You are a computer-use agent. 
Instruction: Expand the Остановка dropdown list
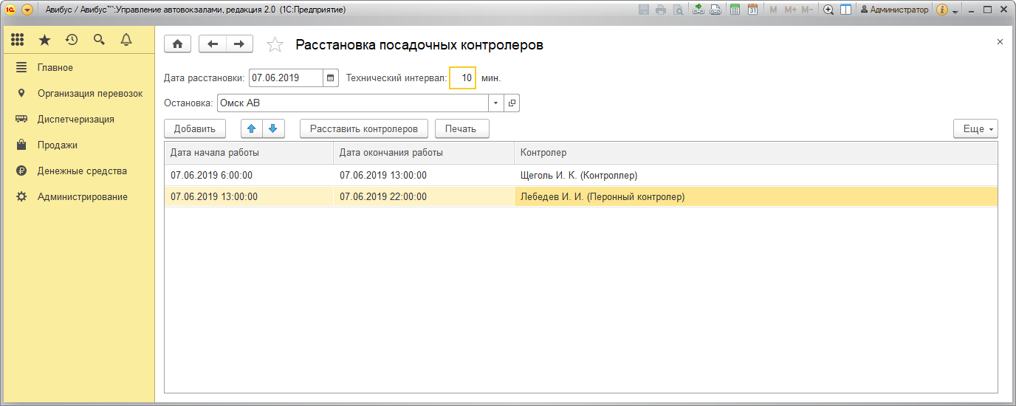click(x=496, y=103)
